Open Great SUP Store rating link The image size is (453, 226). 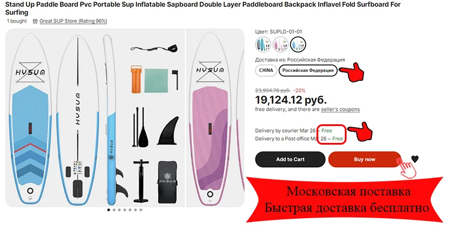tap(73, 21)
